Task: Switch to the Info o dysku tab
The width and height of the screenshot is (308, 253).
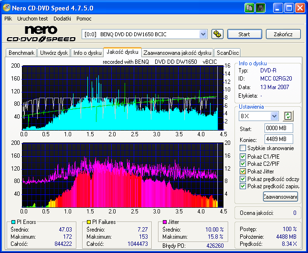Action: tap(87, 53)
